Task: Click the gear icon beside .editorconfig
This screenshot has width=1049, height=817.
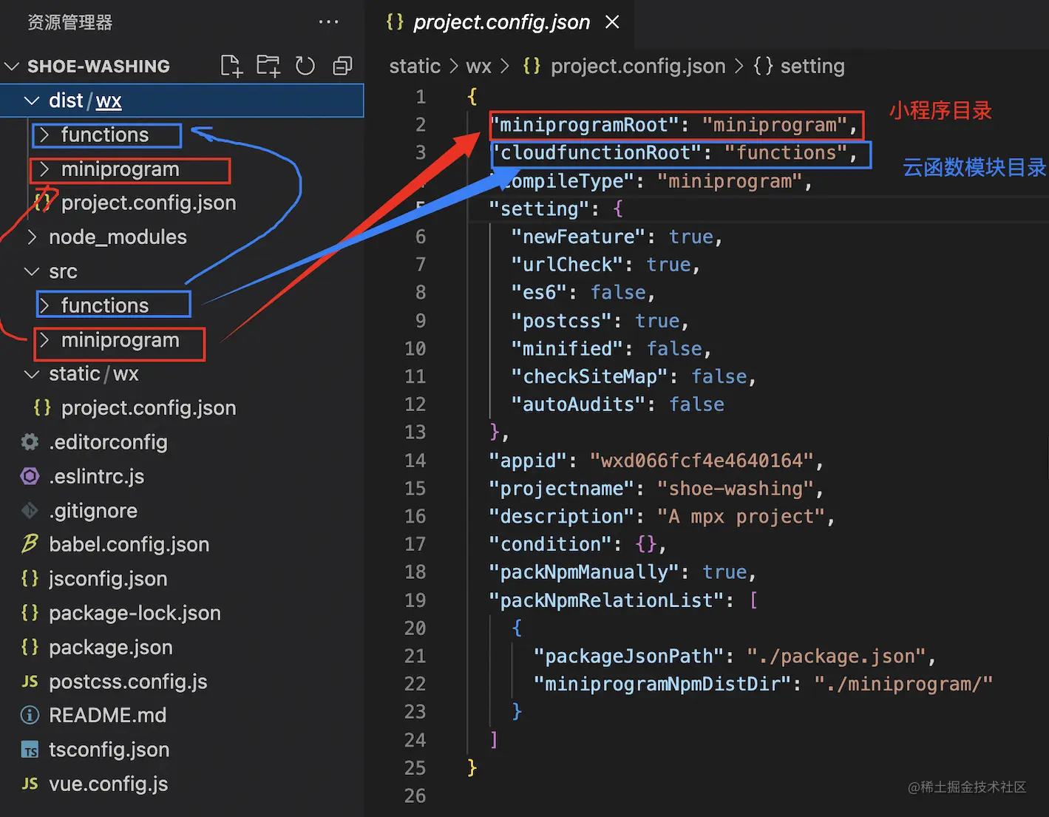Action: coord(30,442)
